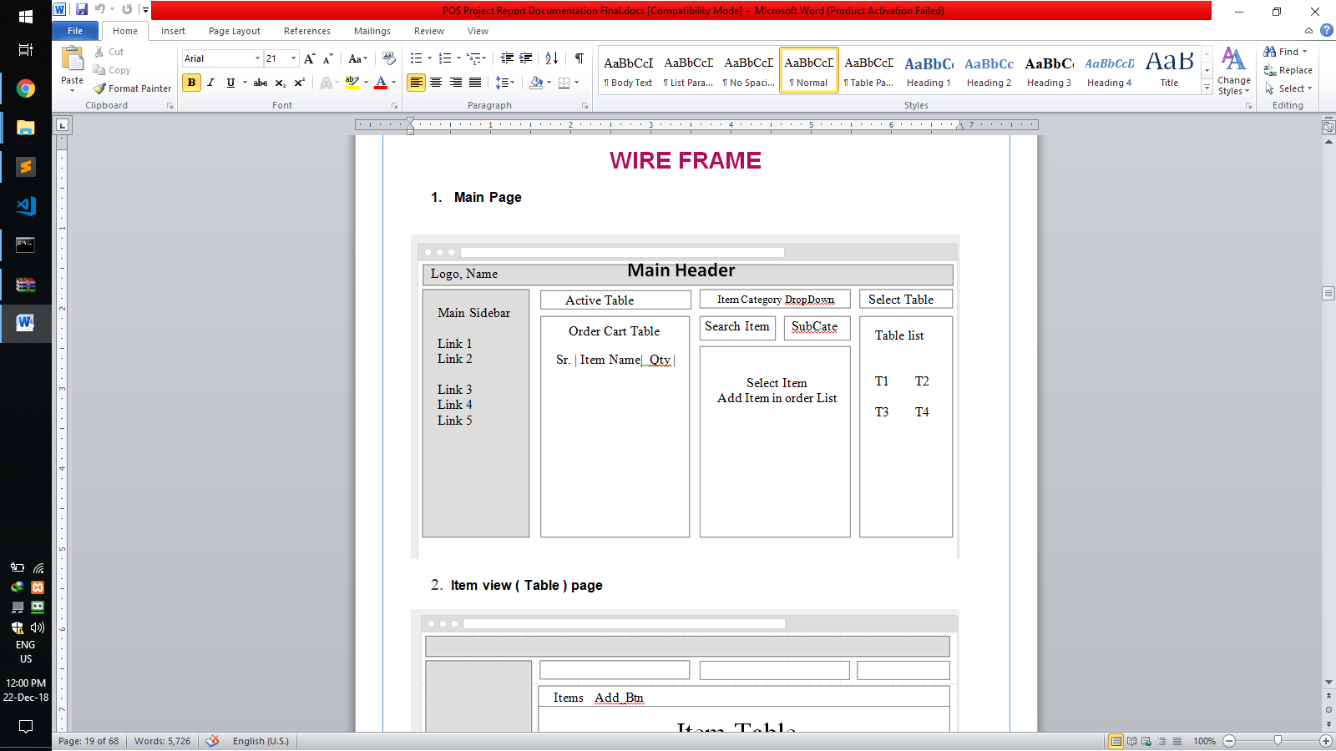Expand the Styles gallery more arrow
Image resolution: width=1336 pixels, height=751 pixels.
click(x=1207, y=88)
